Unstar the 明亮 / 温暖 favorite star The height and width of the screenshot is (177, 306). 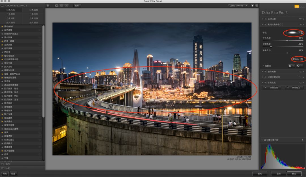(x=2, y=41)
